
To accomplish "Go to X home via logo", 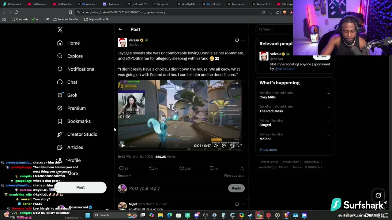I will point(60,30).
